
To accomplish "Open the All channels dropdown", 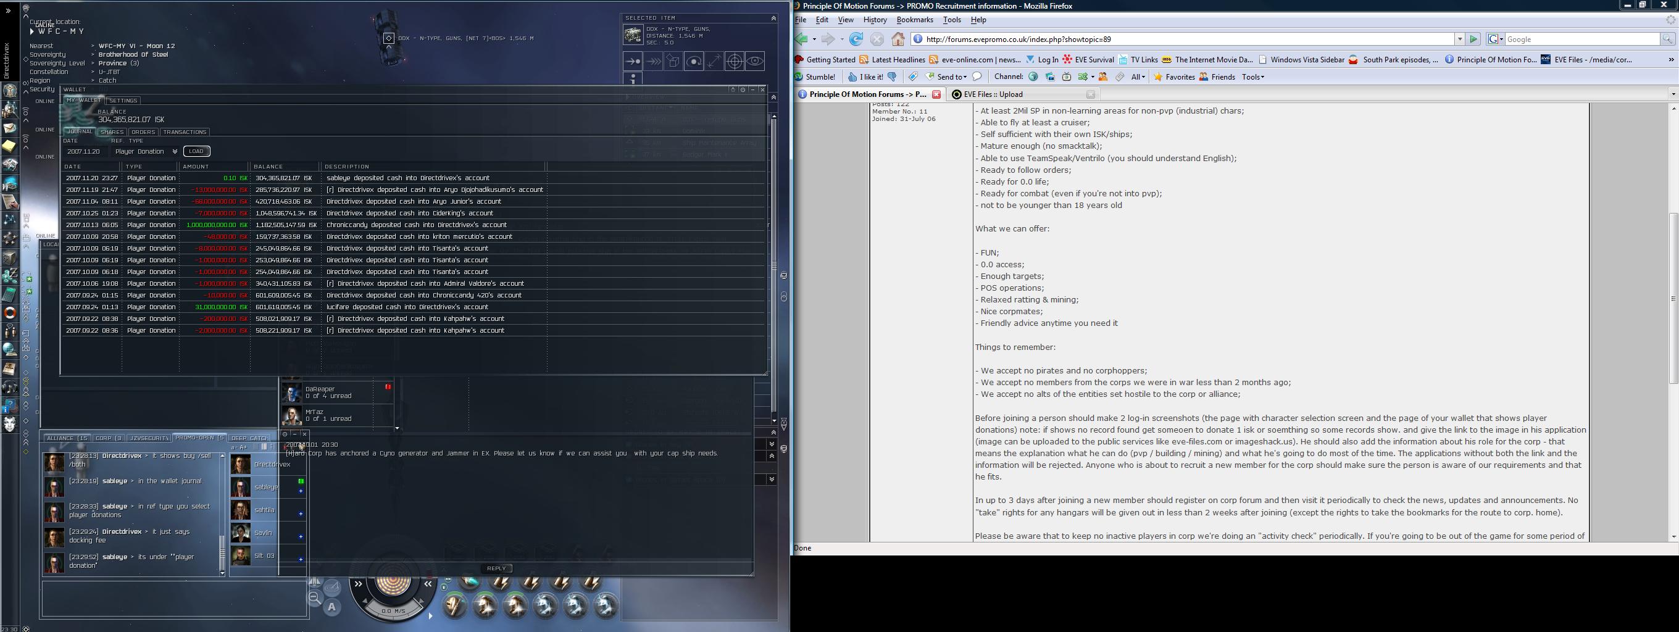I will (x=1139, y=77).
